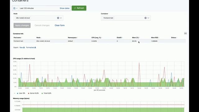
Task: Sort table by the 'Mem RSS' column
Action: [155, 38]
